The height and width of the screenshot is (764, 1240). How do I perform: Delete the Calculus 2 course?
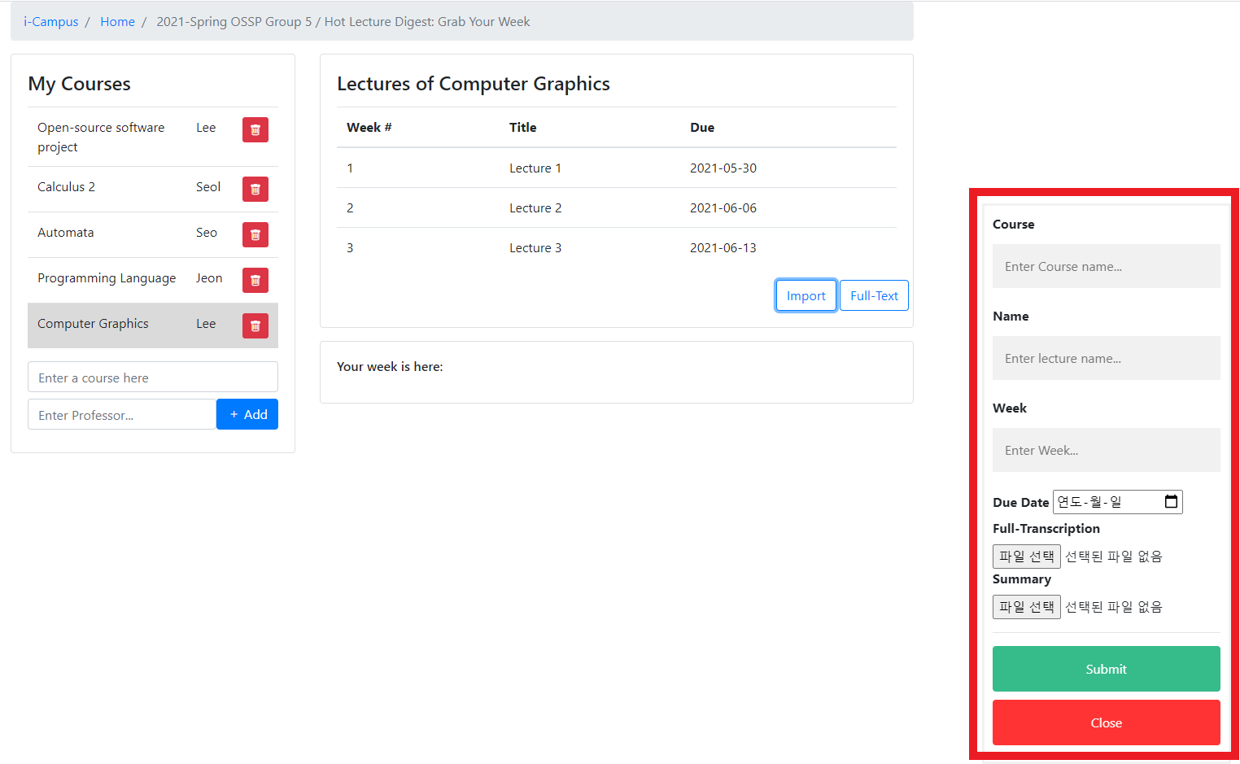coord(255,189)
